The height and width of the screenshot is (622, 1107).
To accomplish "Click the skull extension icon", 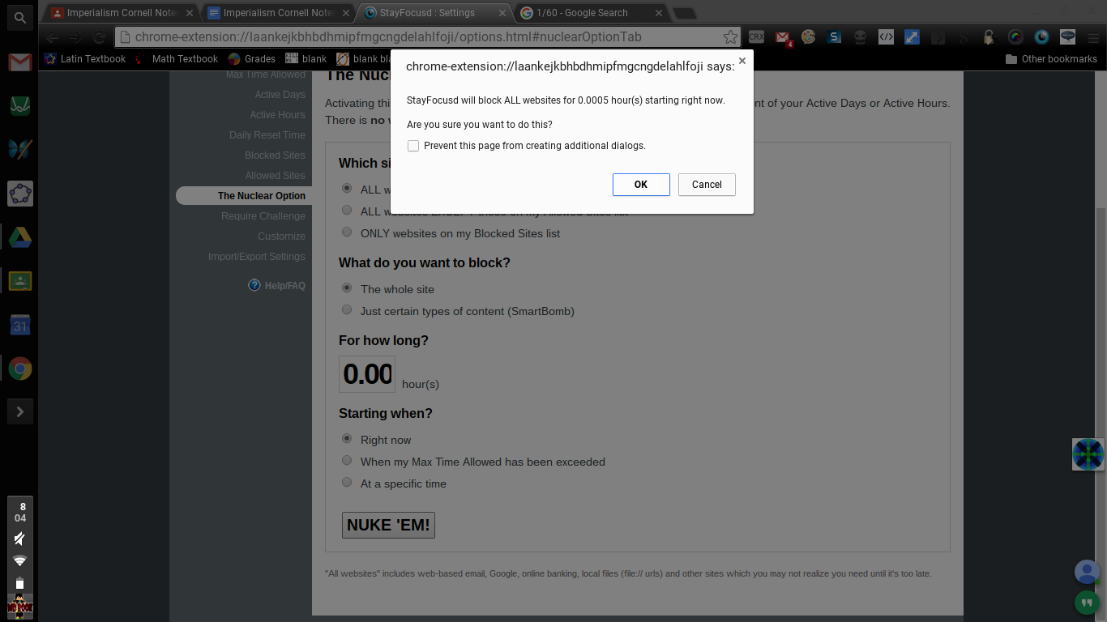I will tap(861, 36).
